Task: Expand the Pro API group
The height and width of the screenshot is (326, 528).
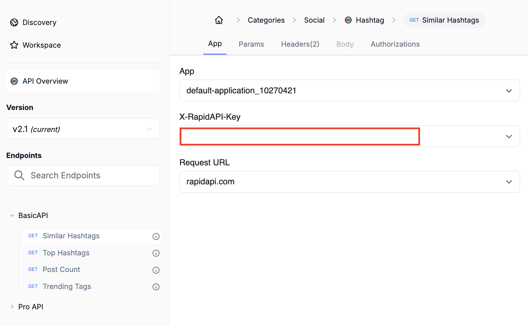Action: [12, 307]
